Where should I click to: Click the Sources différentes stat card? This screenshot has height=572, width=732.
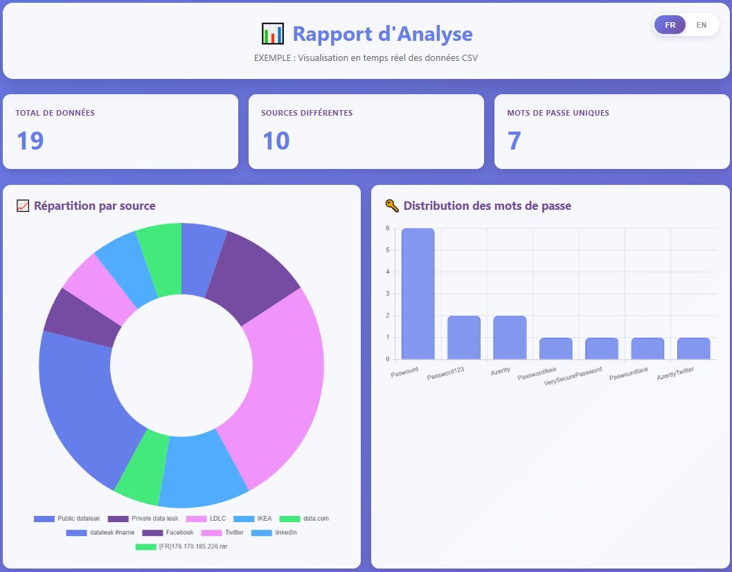click(x=366, y=132)
